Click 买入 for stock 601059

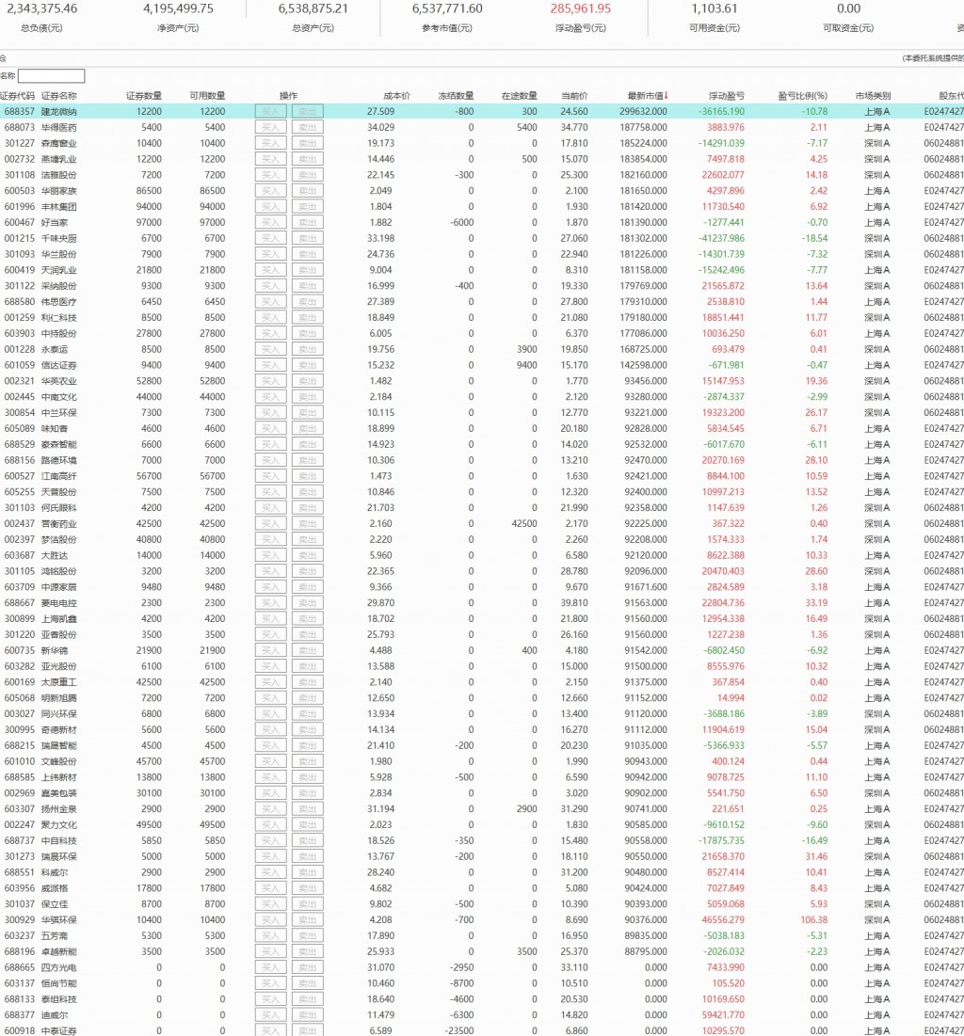[271, 365]
